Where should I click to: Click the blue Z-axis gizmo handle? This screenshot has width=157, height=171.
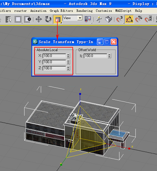click(80, 94)
